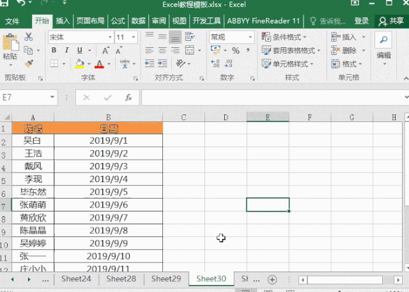Click the Borders icon
The width and height of the screenshot is (409, 292).
point(54,63)
